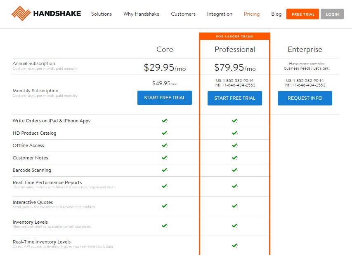The image size is (352, 255).
Task: Click the Handshake logo icon
Action: 21,14
